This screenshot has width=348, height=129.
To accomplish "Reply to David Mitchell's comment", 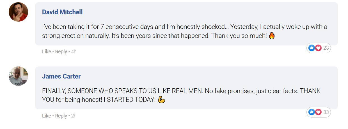I will (x=61, y=52).
